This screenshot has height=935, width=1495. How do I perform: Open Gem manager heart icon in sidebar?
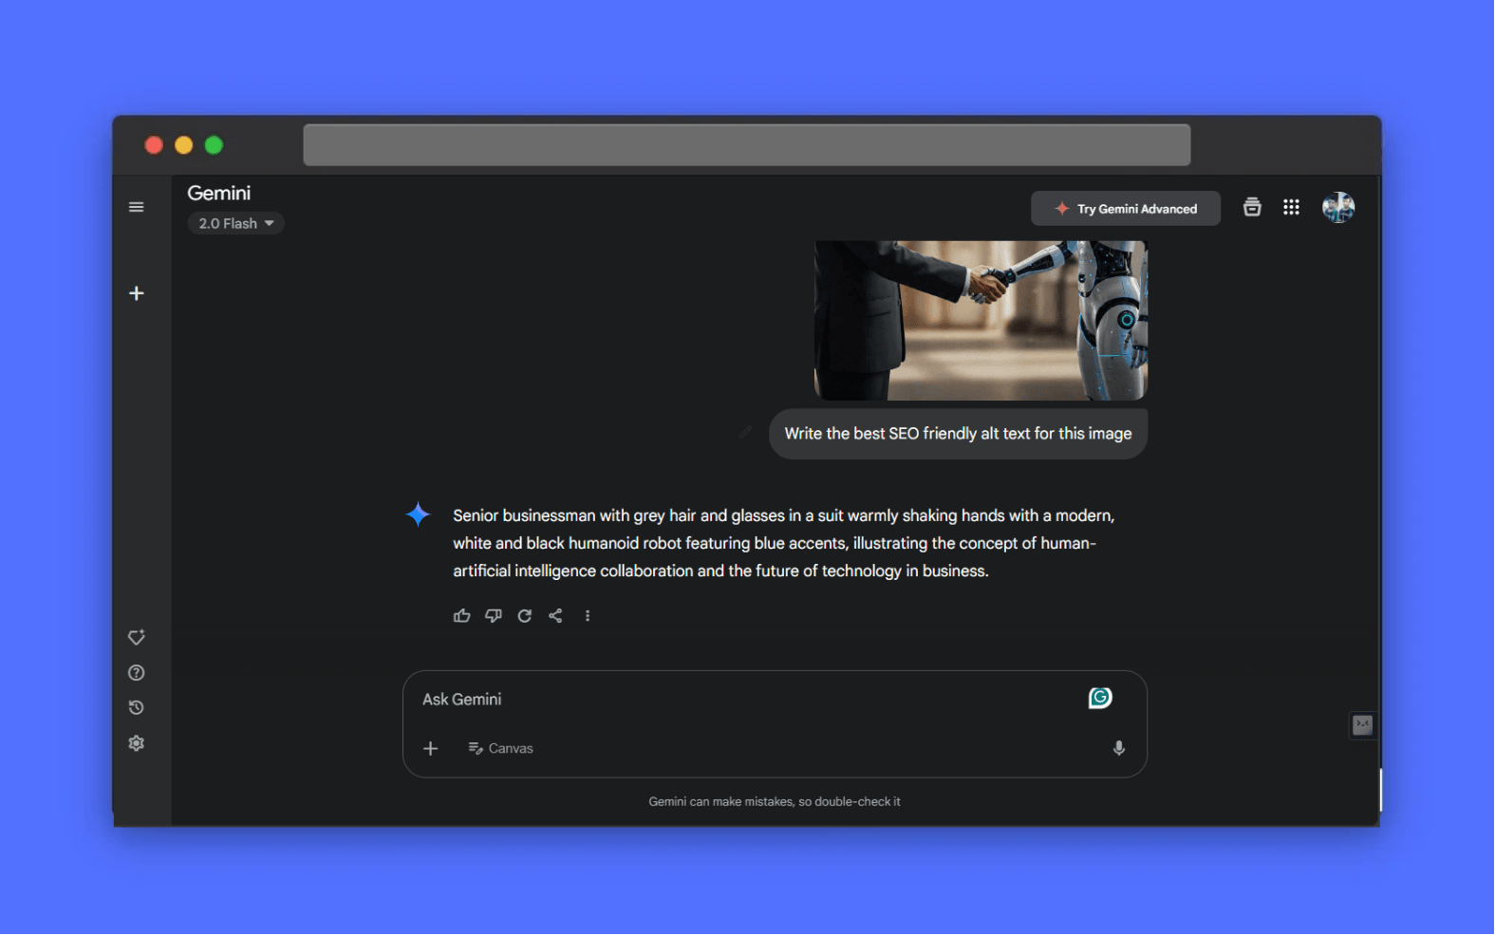(137, 637)
